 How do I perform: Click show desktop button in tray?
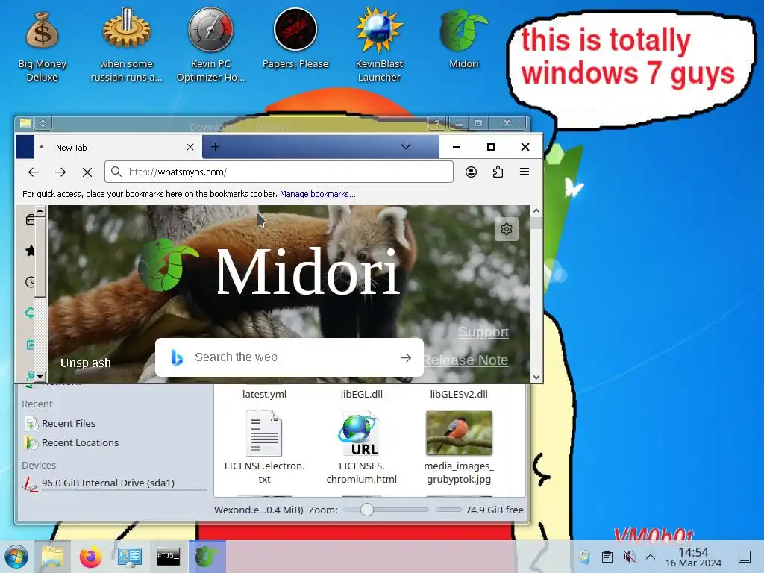745,557
